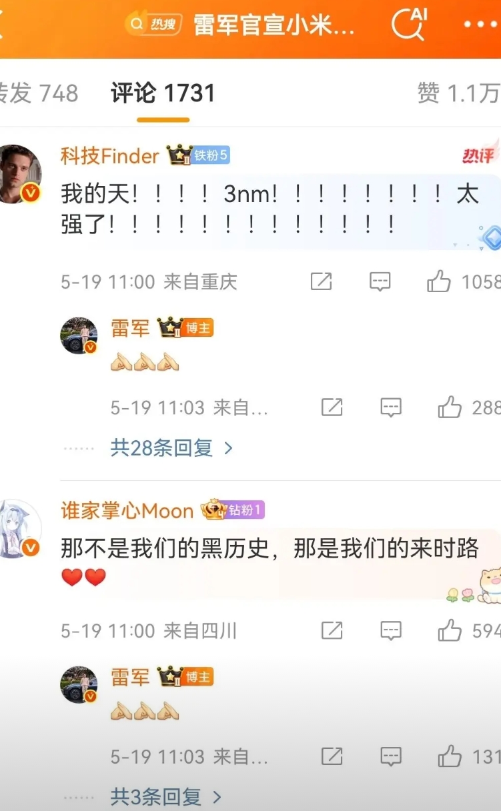Expand the 共3条回复 replies
Image resolution: width=501 pixels, height=811 pixels.
coord(165,796)
